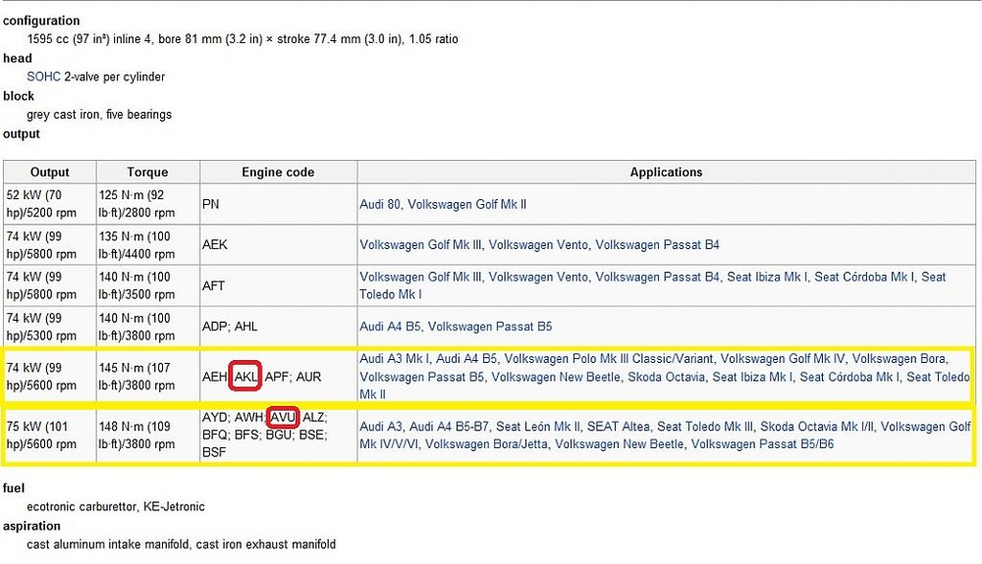Open Volkswagen New Beetle link in 75 kW row
This screenshot has width=982, height=564.
[619, 444]
